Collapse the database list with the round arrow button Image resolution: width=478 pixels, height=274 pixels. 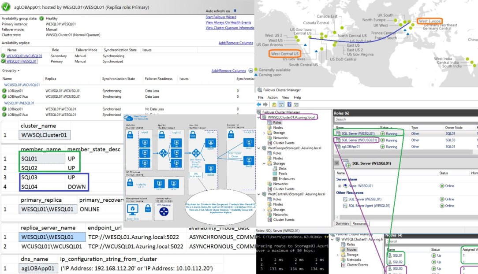coord(251,71)
